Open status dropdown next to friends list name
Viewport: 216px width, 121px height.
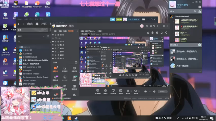[189, 5]
